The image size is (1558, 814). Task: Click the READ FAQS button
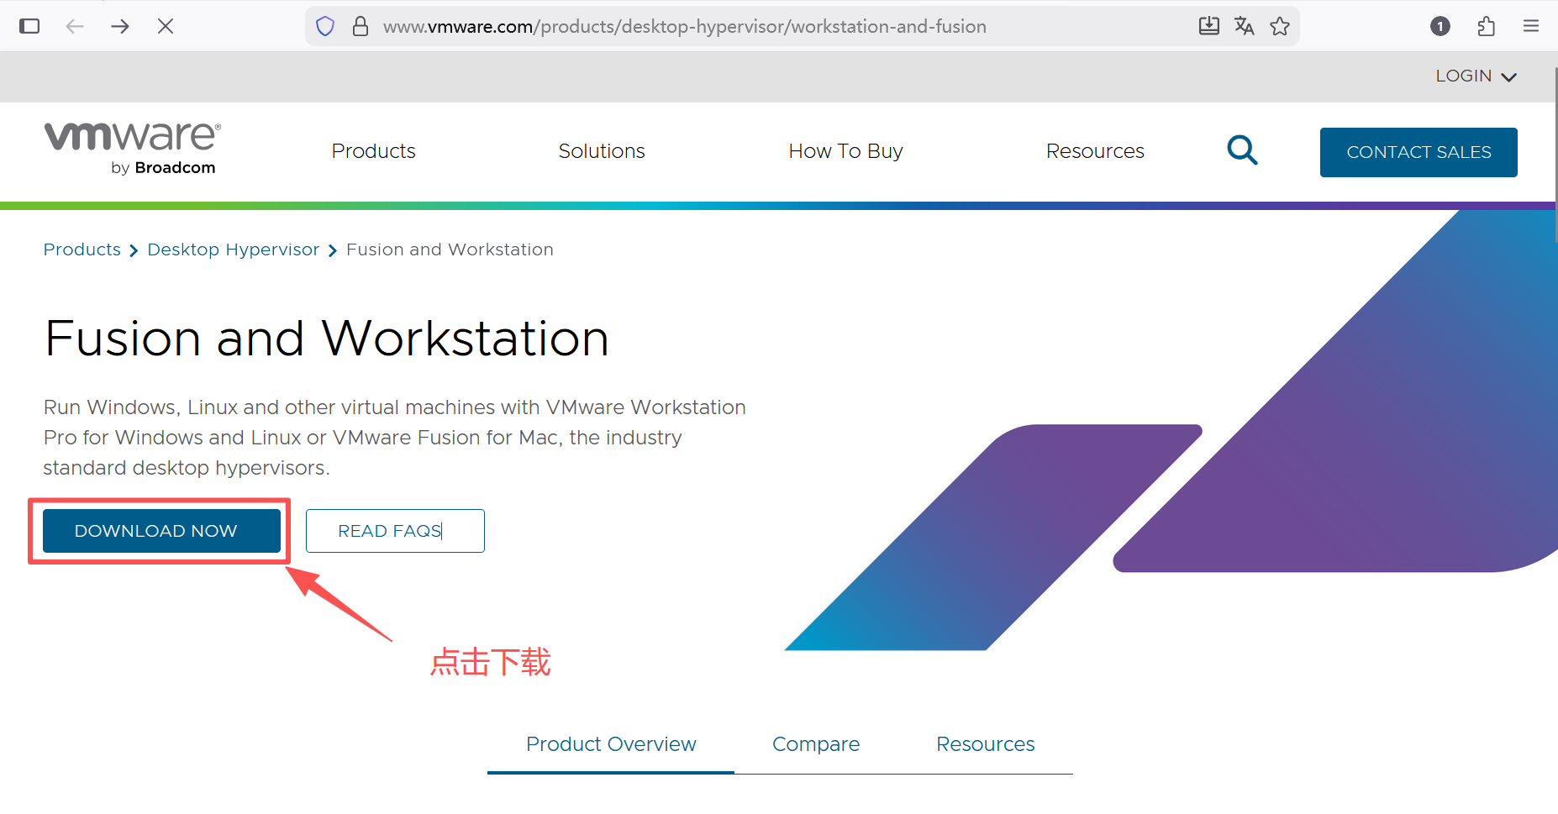tap(395, 531)
